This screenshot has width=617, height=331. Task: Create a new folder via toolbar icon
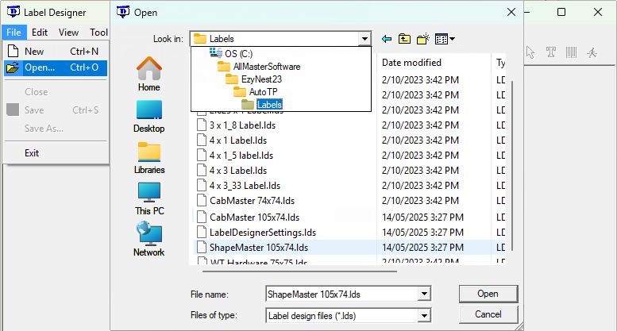click(x=423, y=39)
